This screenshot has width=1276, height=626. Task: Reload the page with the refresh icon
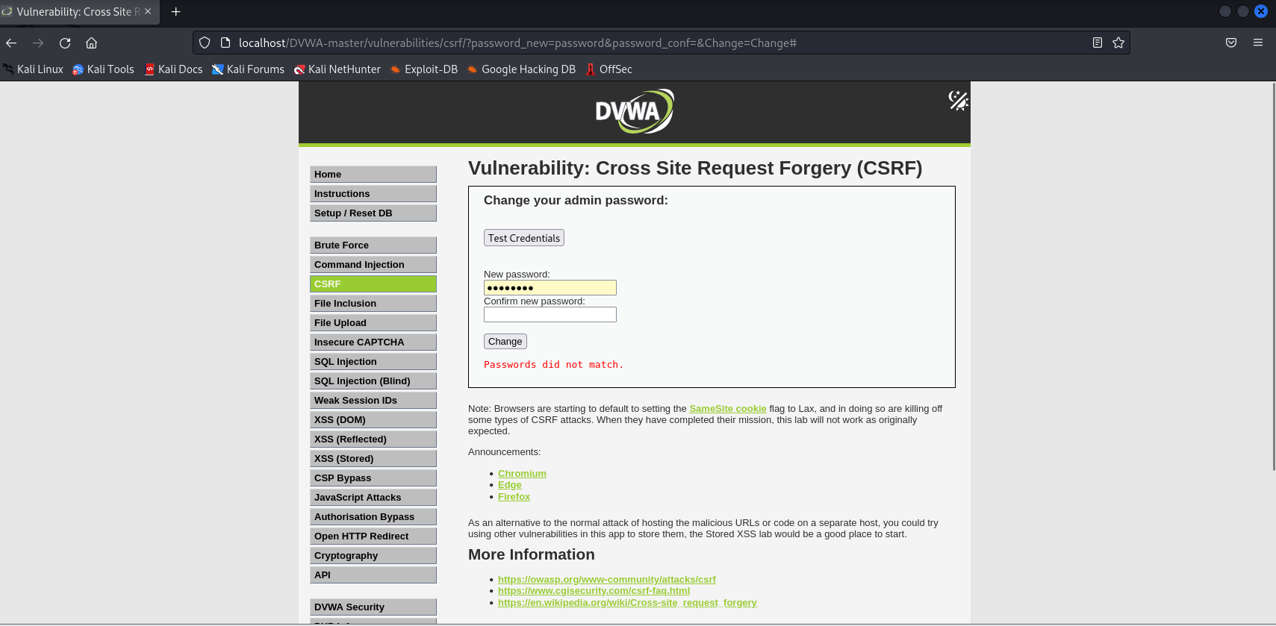[x=65, y=43]
